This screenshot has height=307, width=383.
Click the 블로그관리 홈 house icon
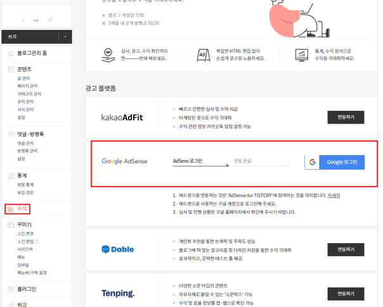coord(11,53)
